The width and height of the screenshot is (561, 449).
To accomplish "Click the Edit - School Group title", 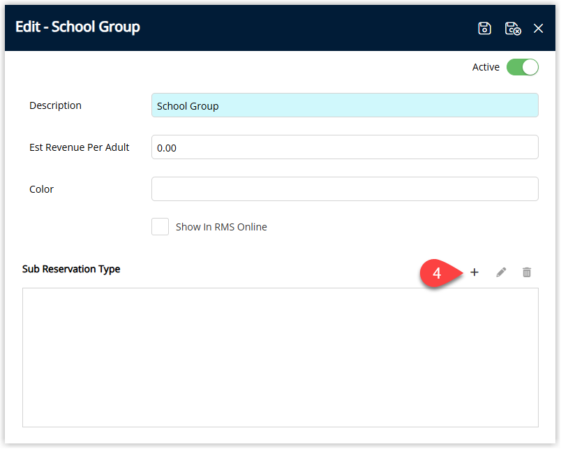I will point(77,27).
